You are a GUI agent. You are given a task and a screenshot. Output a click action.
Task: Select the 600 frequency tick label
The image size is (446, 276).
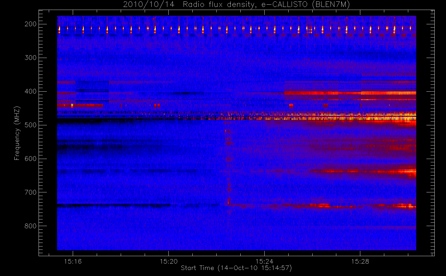click(31, 159)
